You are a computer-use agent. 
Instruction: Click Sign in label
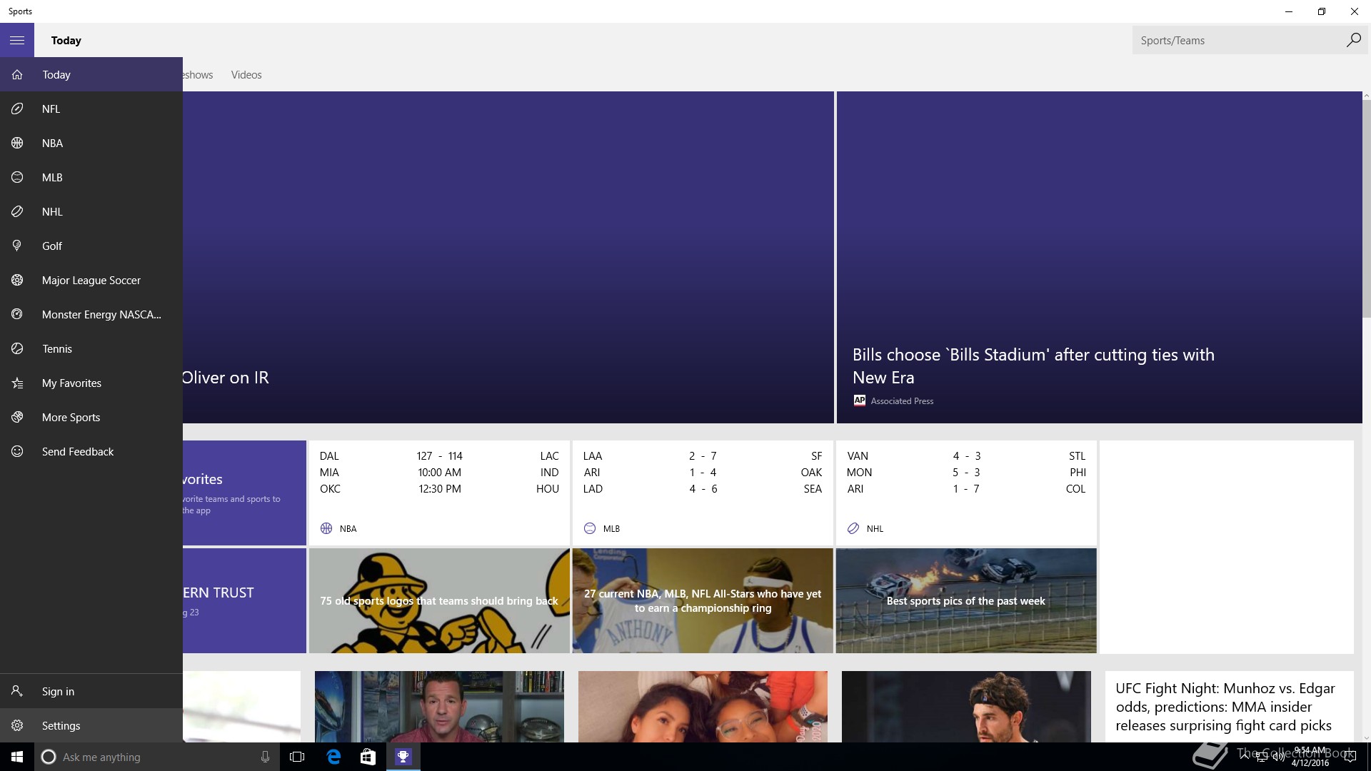click(58, 691)
